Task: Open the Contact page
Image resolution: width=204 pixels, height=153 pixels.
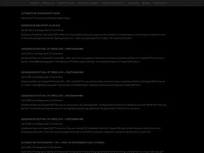Action: point(160,3)
